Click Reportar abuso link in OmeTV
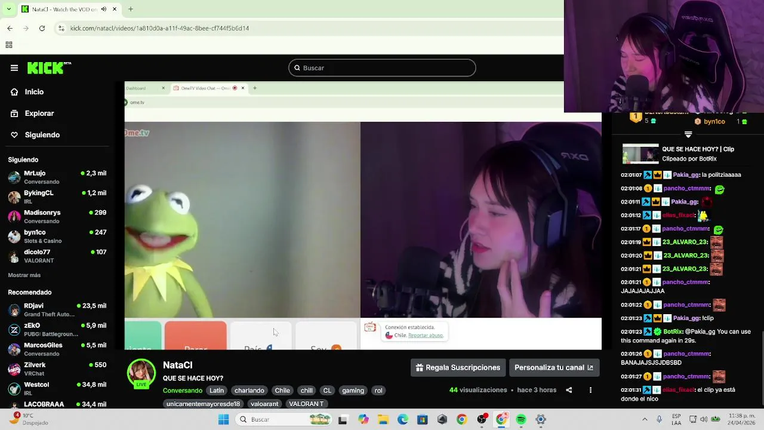The image size is (764, 430). 426,336
